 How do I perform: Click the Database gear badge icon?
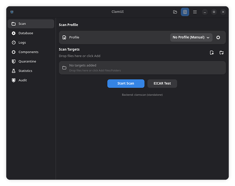[x=14, y=33]
